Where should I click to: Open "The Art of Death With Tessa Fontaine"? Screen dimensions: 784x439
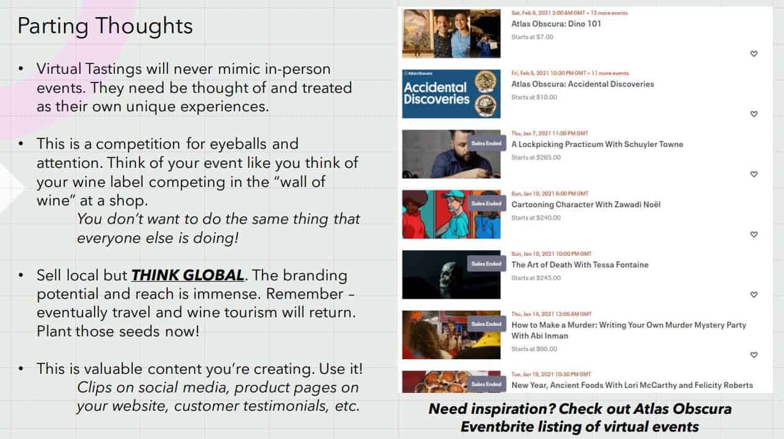(x=580, y=265)
